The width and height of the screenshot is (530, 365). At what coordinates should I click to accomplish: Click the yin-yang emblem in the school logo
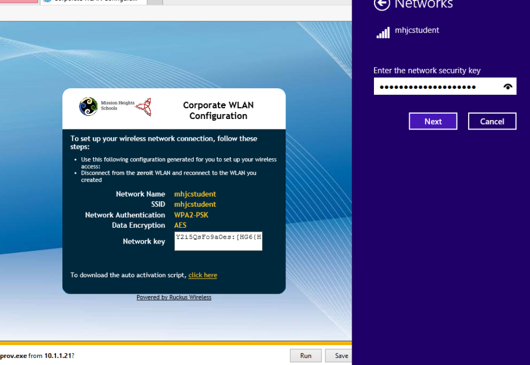(87, 107)
